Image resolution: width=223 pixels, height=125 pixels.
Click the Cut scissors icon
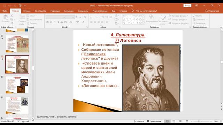click(12, 16)
